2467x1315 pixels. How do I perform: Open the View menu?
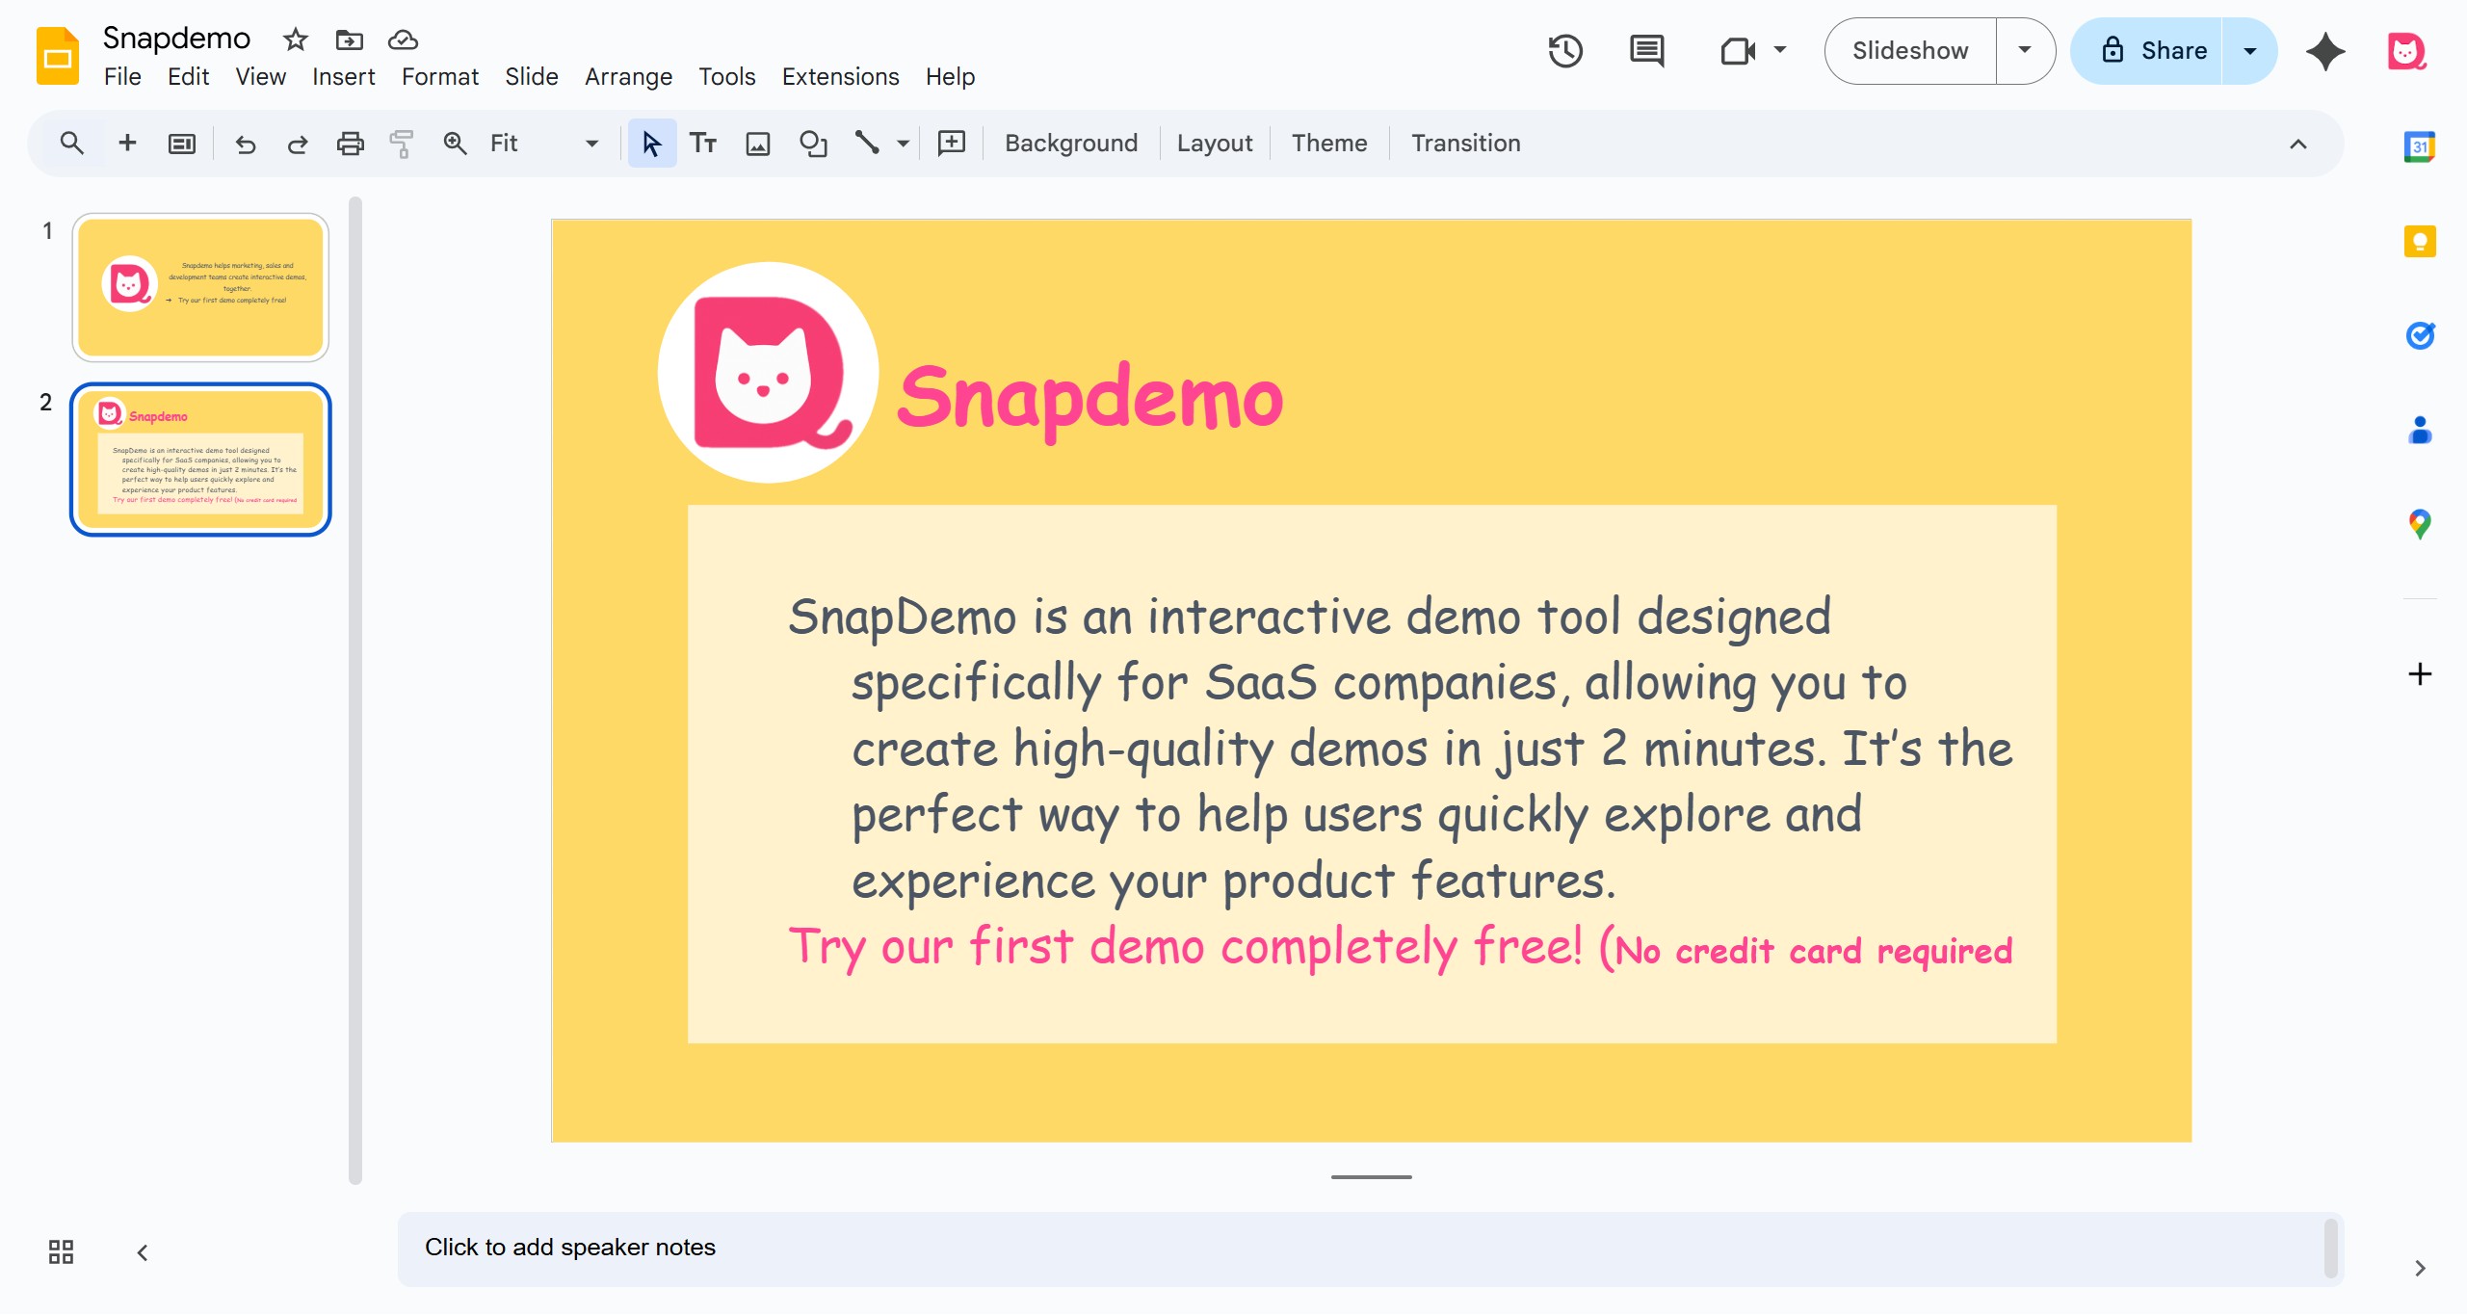tap(260, 76)
